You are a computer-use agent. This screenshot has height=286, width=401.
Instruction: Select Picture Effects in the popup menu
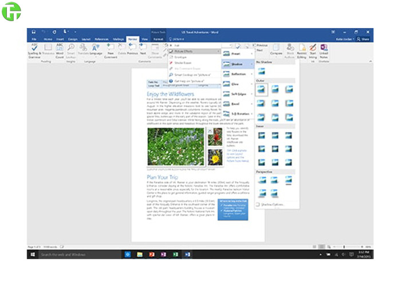coord(194,51)
